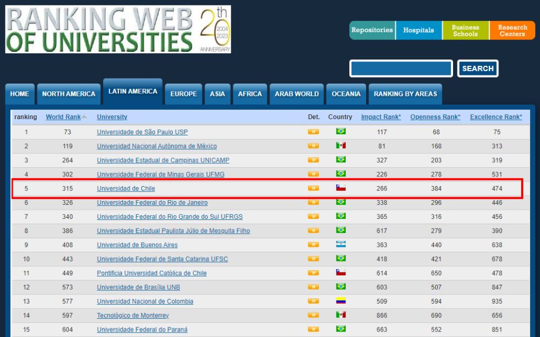Click the SEARCH button
The height and width of the screenshot is (337, 540).
coord(477,68)
